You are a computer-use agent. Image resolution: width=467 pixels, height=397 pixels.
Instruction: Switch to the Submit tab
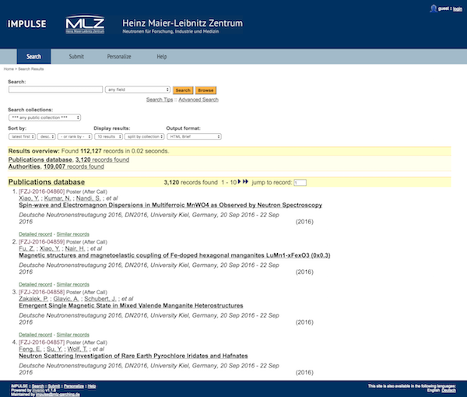point(76,57)
